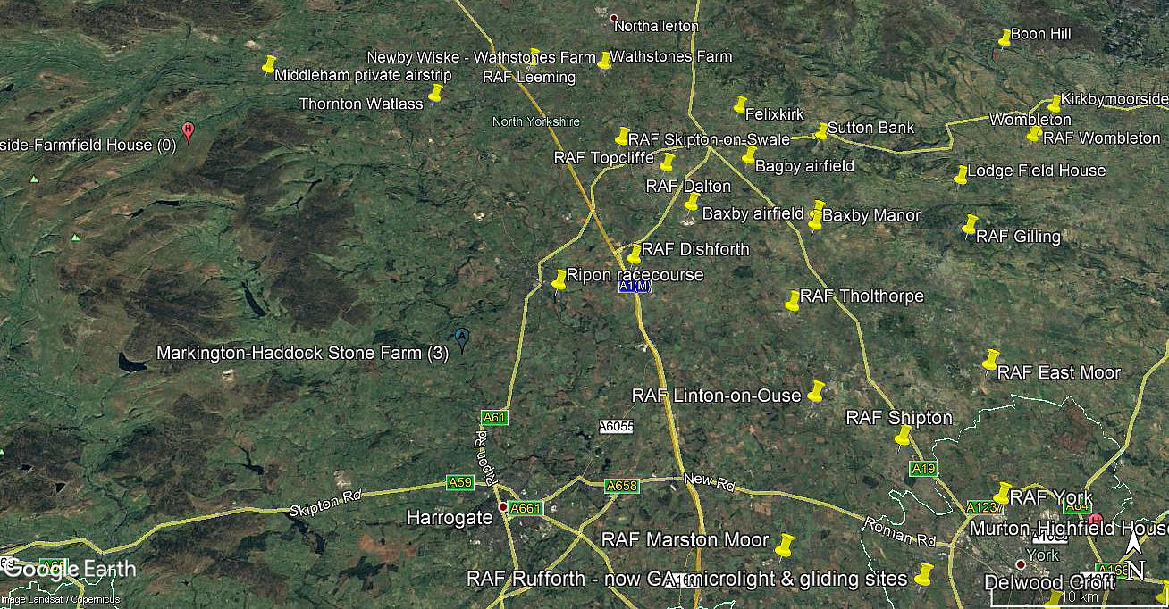1169x609 pixels.
Task: Click the Sutton Bank pushpin
Action: (821, 131)
